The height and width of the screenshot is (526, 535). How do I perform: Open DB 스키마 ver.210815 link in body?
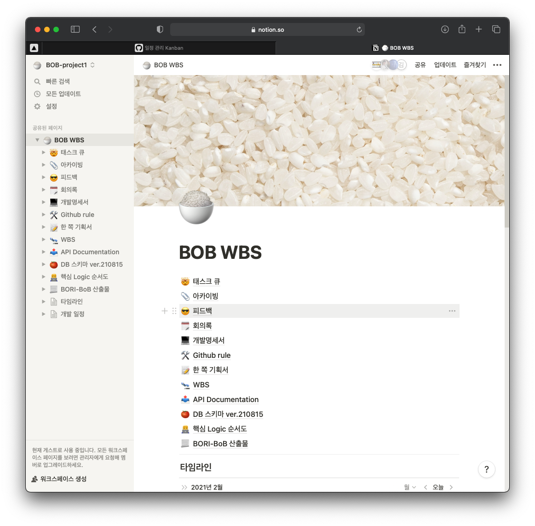pyautogui.click(x=228, y=415)
